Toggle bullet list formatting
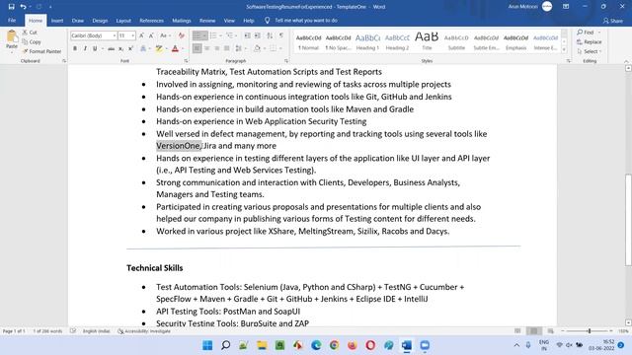The width and height of the screenshot is (632, 355). [197, 35]
